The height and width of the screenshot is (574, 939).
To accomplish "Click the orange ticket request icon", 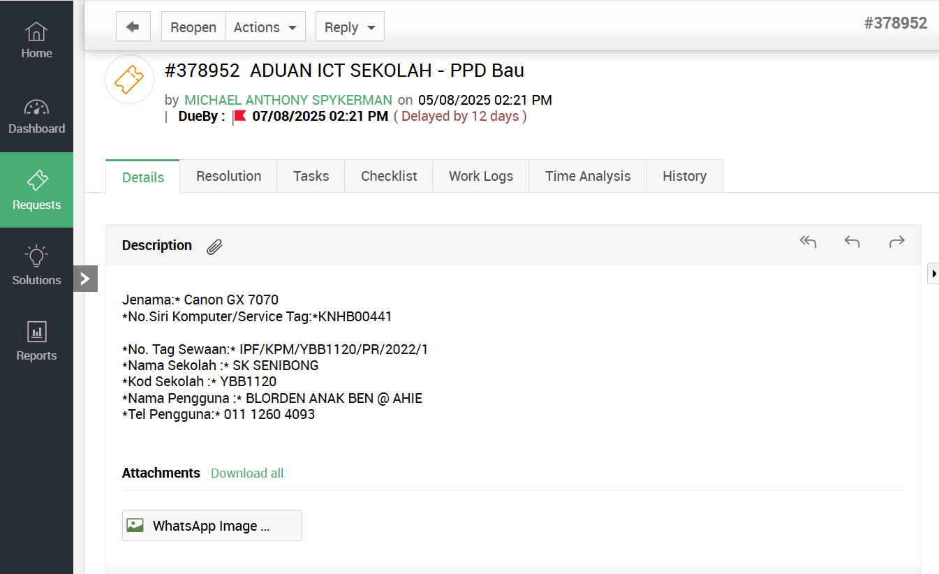I will [x=129, y=80].
